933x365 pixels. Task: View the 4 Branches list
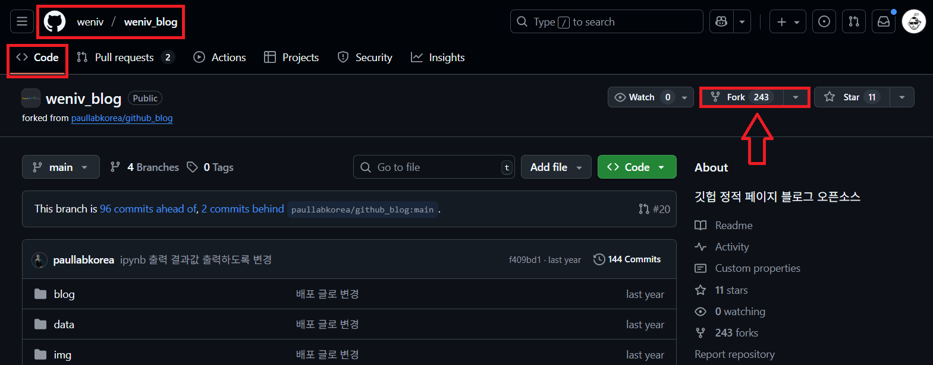pos(144,167)
